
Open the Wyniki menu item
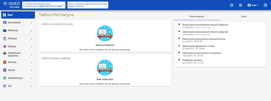pos(18,70)
